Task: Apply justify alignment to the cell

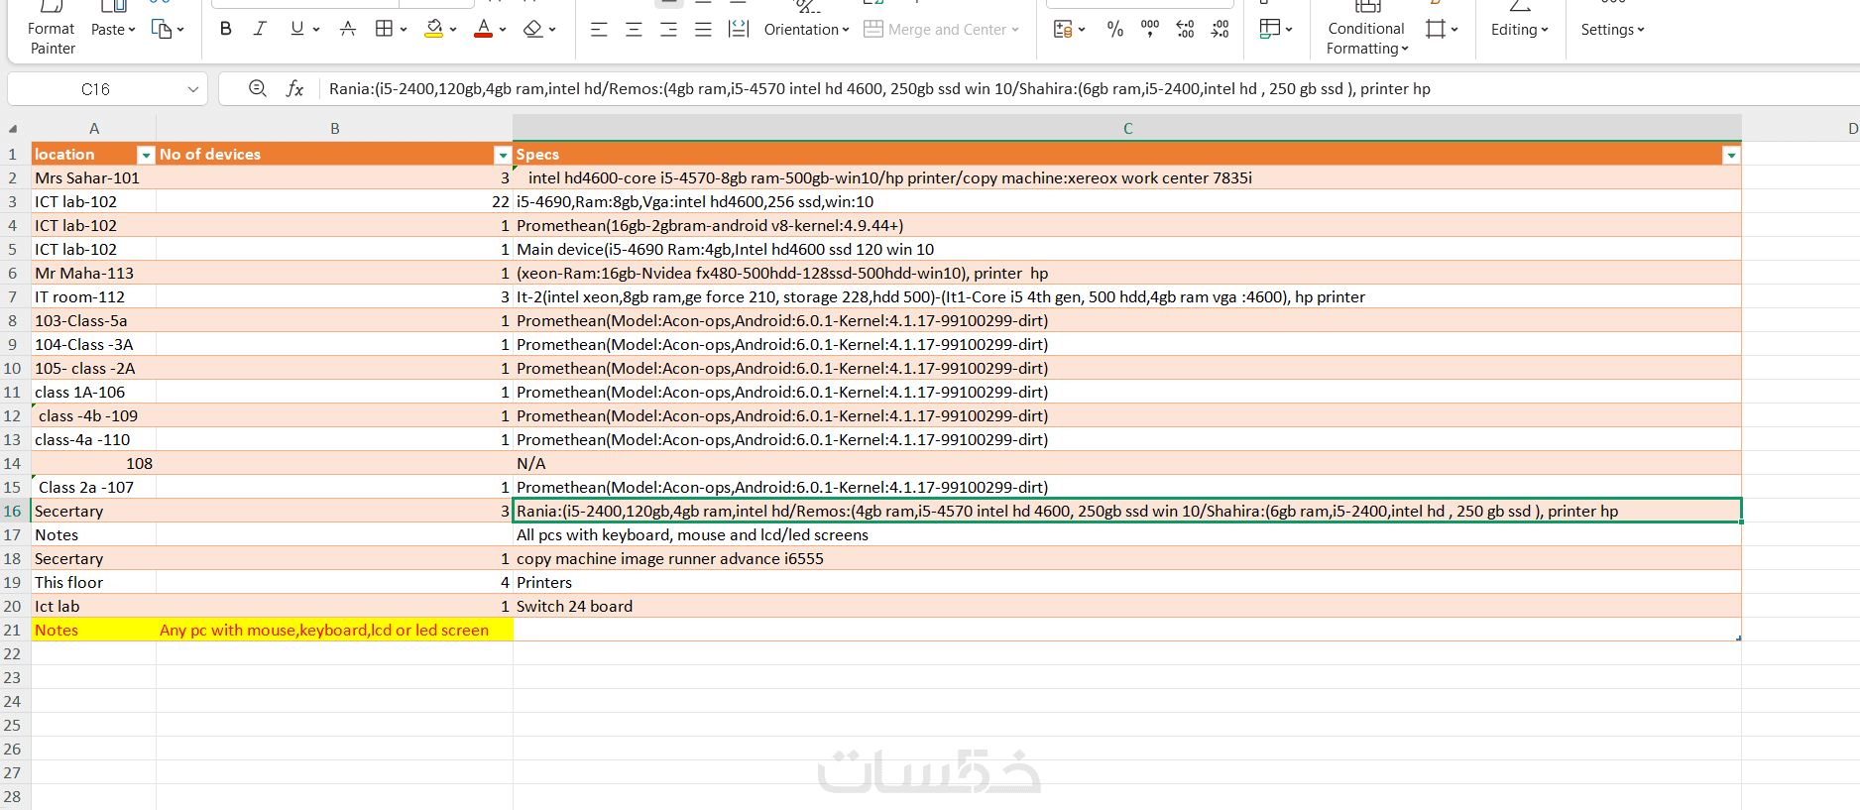Action: pos(703,30)
